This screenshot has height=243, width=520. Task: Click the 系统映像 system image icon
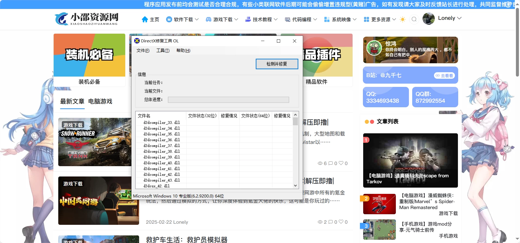coord(327,20)
